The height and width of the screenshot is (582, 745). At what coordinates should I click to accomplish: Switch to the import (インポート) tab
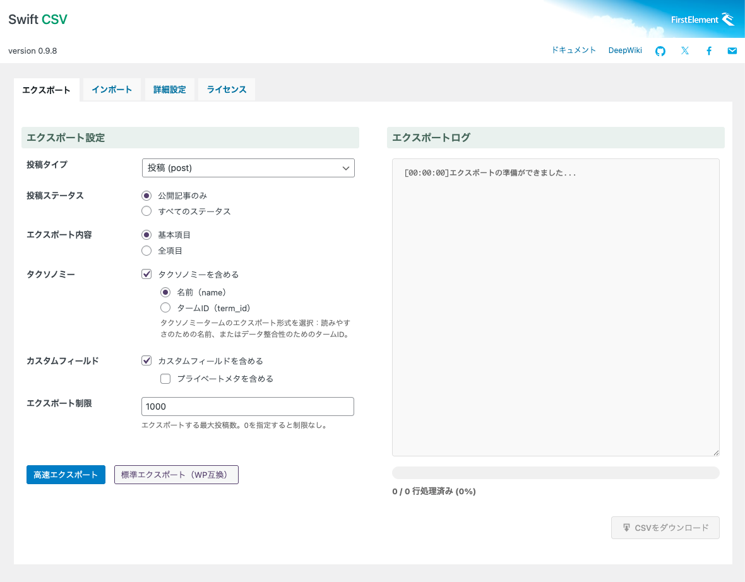click(x=112, y=90)
